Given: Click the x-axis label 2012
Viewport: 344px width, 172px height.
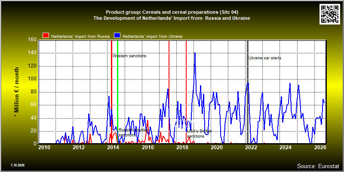Looking at the screenshot, I should click(x=79, y=147).
